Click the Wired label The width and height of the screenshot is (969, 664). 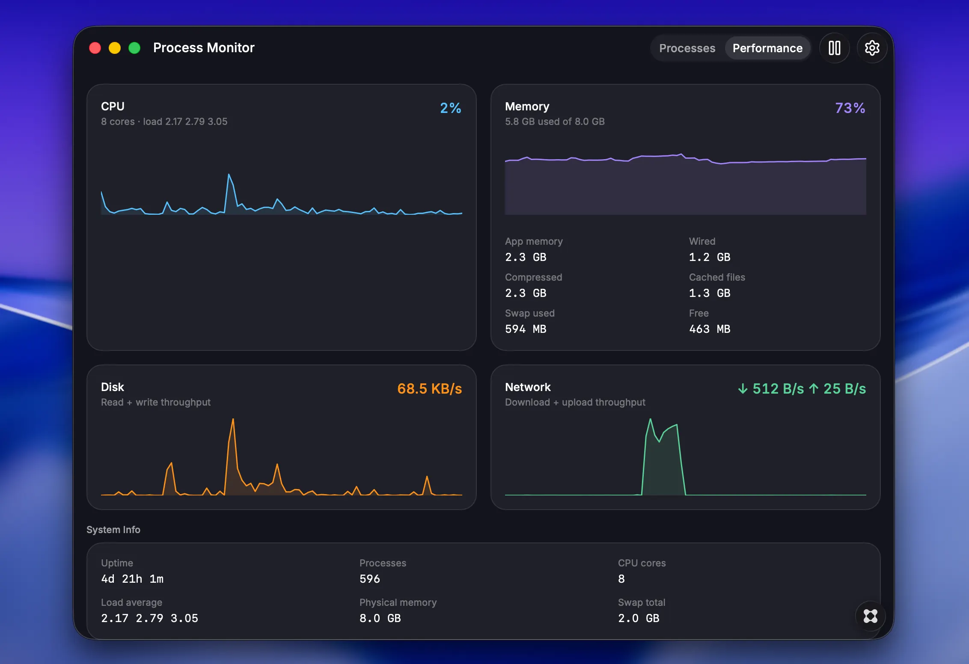click(702, 241)
